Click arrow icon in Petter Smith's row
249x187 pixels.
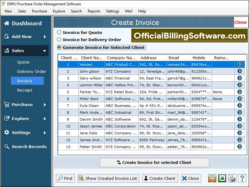pyautogui.click(x=239, y=146)
